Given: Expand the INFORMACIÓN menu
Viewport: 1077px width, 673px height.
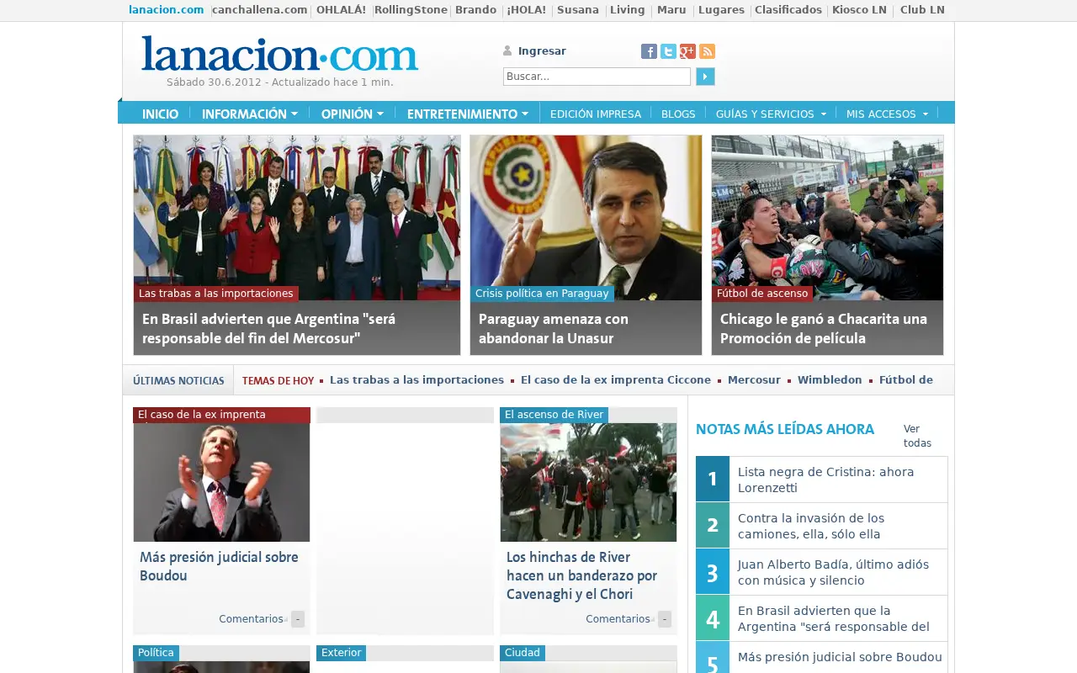Looking at the screenshot, I should pyautogui.click(x=250, y=114).
